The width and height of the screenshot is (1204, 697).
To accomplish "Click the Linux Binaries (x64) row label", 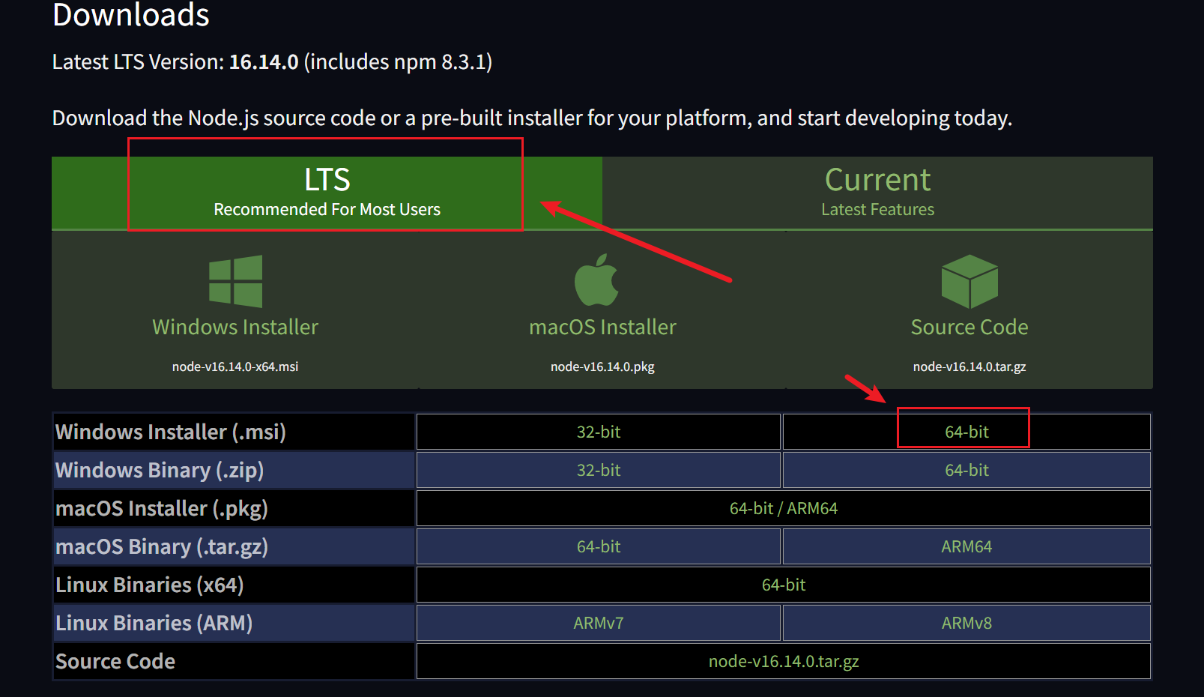I will pyautogui.click(x=150, y=585).
